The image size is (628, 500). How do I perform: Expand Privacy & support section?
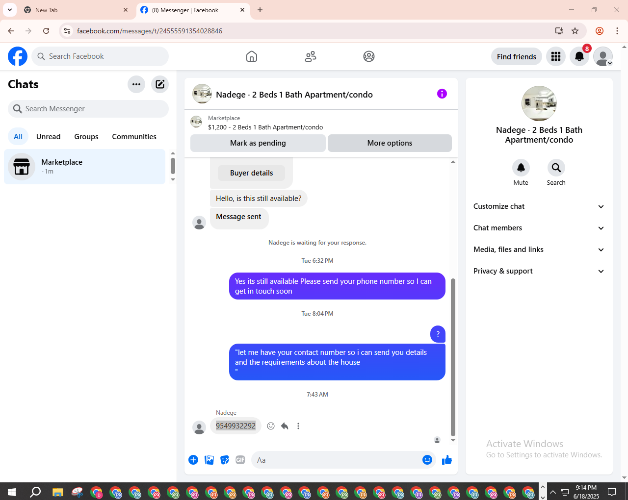pyautogui.click(x=539, y=271)
